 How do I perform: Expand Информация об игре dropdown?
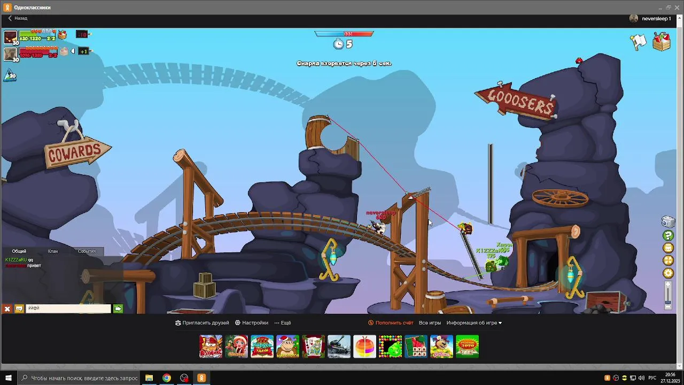[474, 323]
